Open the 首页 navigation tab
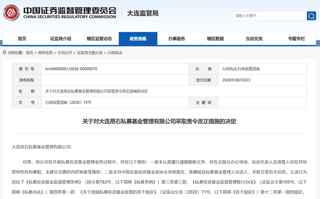The width and height of the screenshot is (320, 199). [x=22, y=39]
